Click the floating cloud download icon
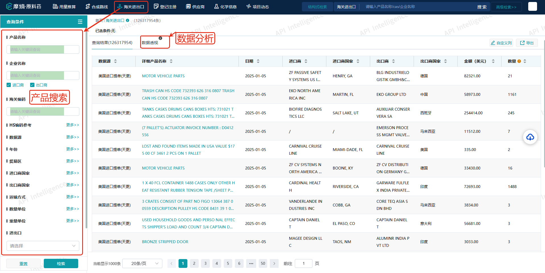The image size is (545, 273). point(530,137)
